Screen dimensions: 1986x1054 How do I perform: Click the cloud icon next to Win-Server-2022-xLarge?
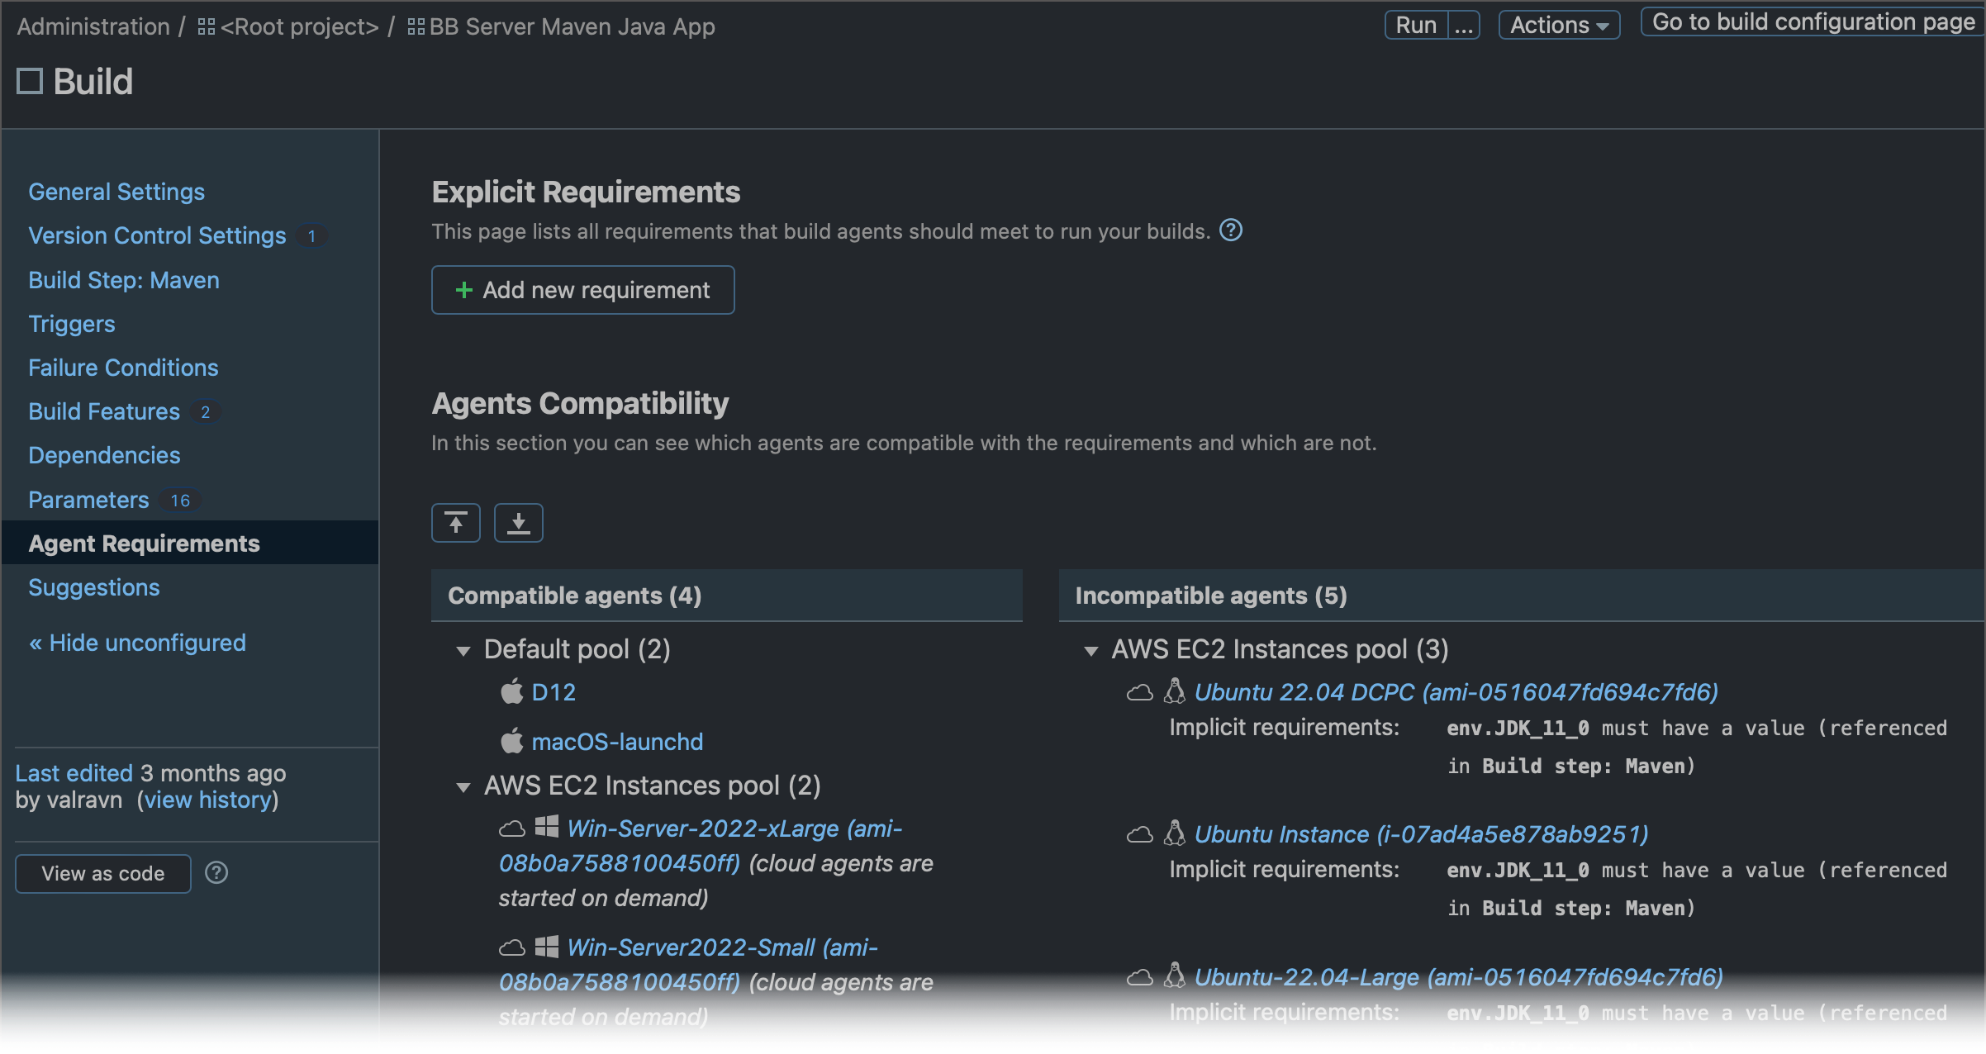[x=512, y=828]
